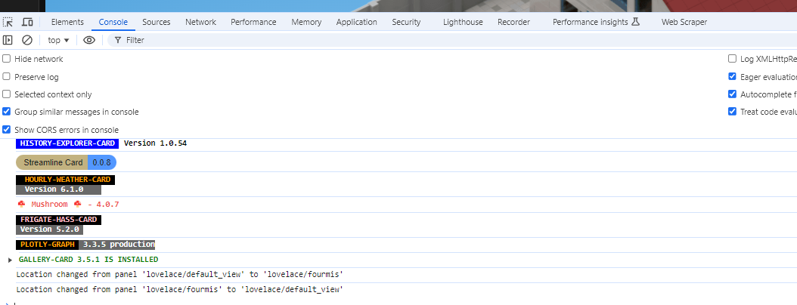Click log line changing to 'lovelace/default_view'
The height and width of the screenshot is (305, 797).
pyautogui.click(x=180, y=290)
